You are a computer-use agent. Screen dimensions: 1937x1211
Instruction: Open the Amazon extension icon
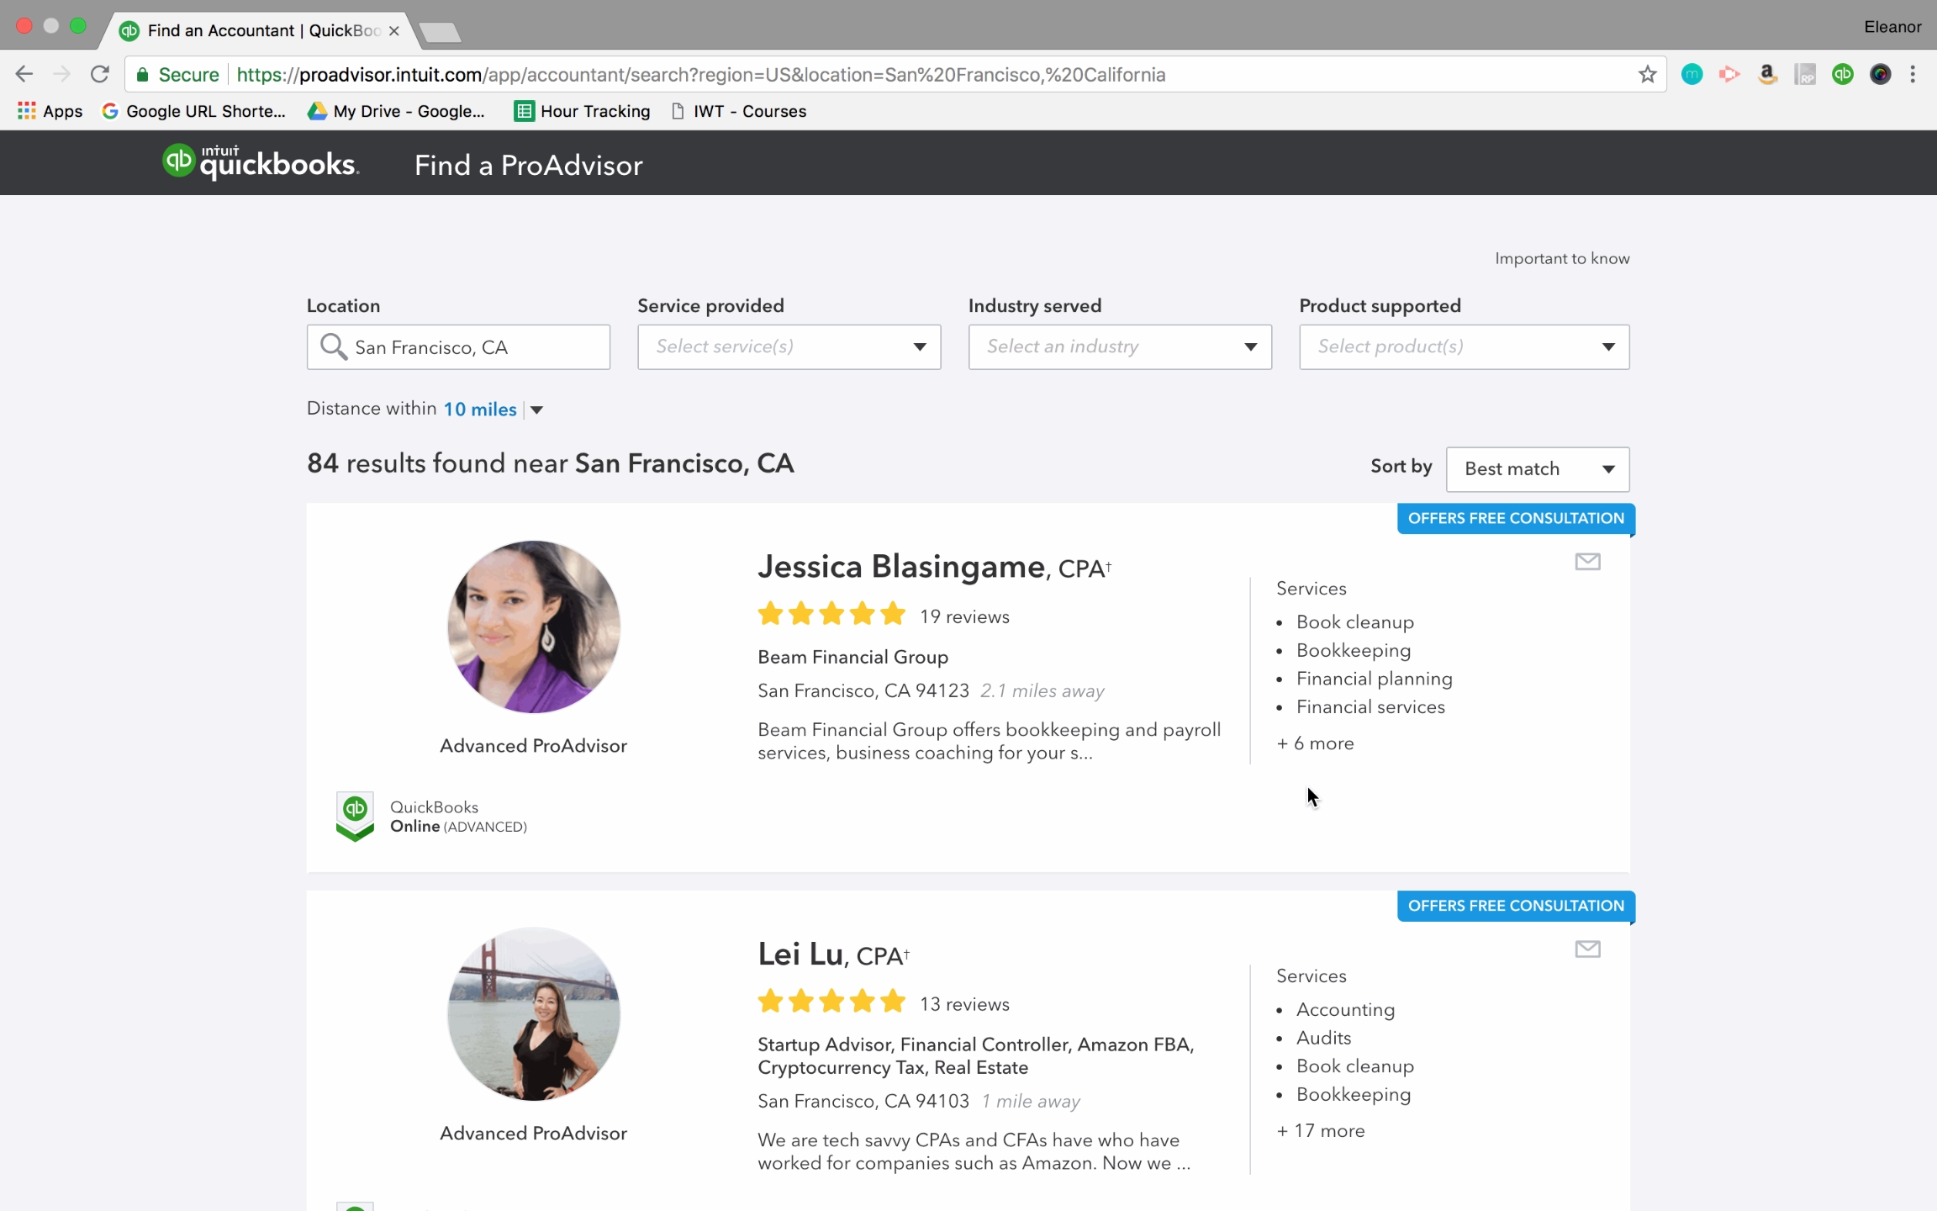pyautogui.click(x=1766, y=74)
